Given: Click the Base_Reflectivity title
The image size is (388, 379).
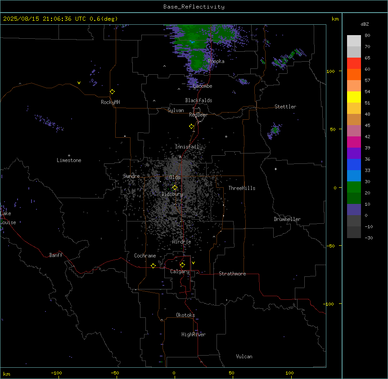Looking at the screenshot, I should pyautogui.click(x=194, y=7).
